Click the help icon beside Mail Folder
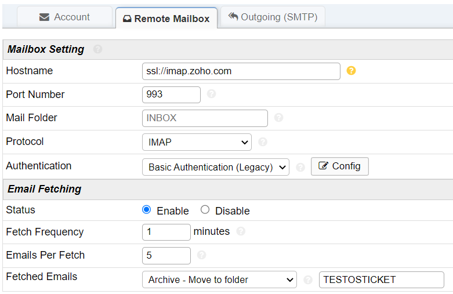Image resolution: width=453 pixels, height=294 pixels. [278, 118]
